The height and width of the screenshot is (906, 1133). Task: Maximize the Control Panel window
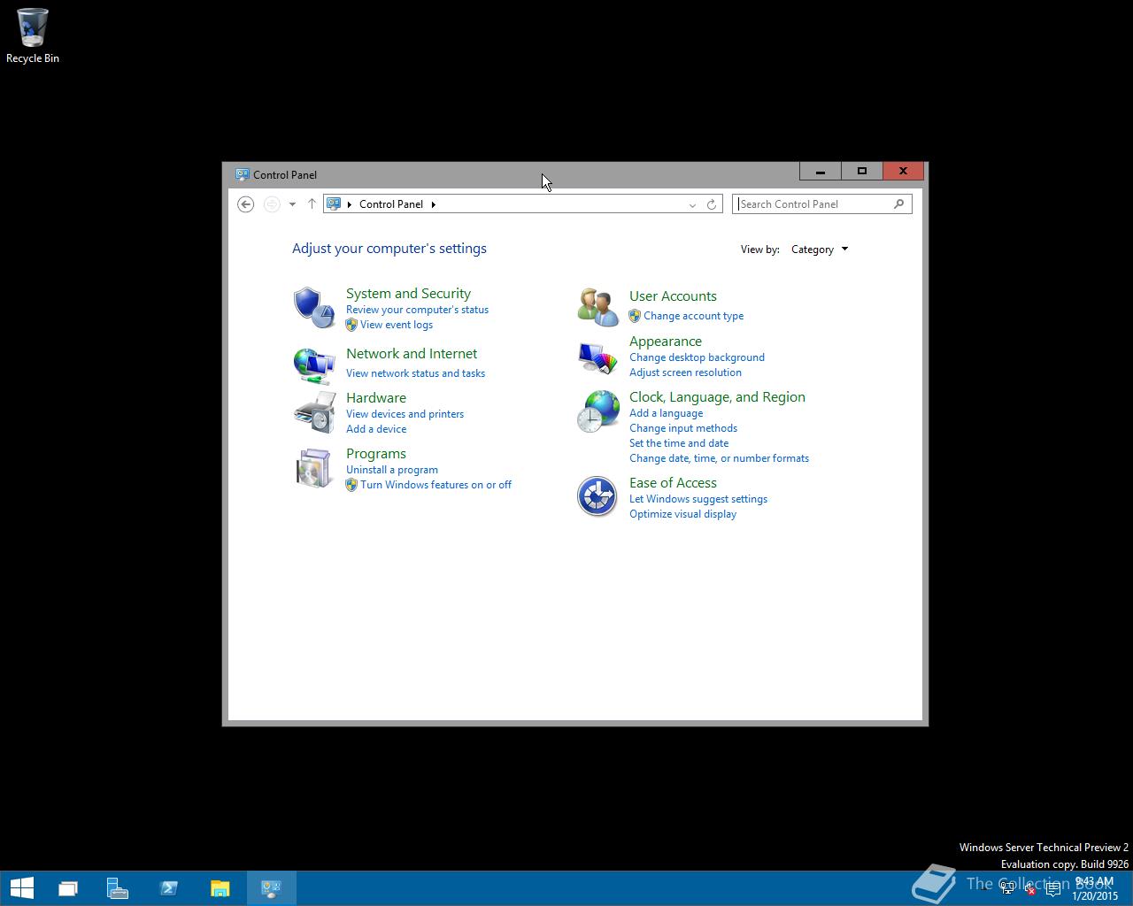point(861,171)
